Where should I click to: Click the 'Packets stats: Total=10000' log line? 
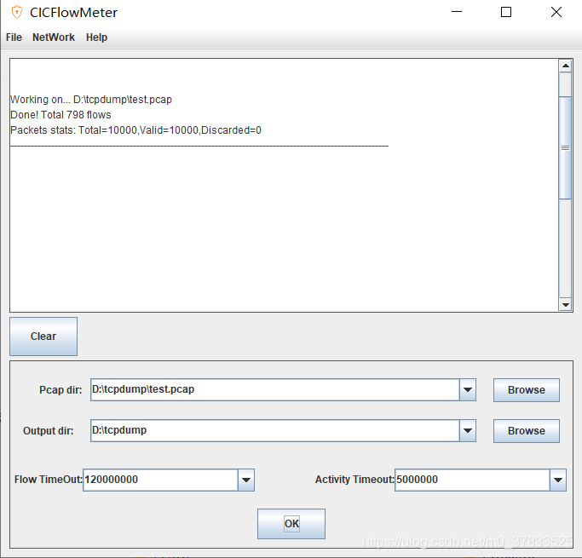coord(135,130)
